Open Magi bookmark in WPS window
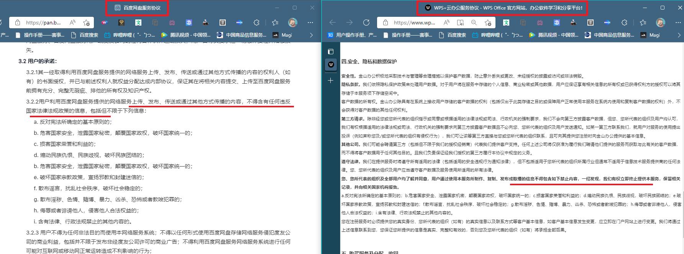 coord(650,35)
